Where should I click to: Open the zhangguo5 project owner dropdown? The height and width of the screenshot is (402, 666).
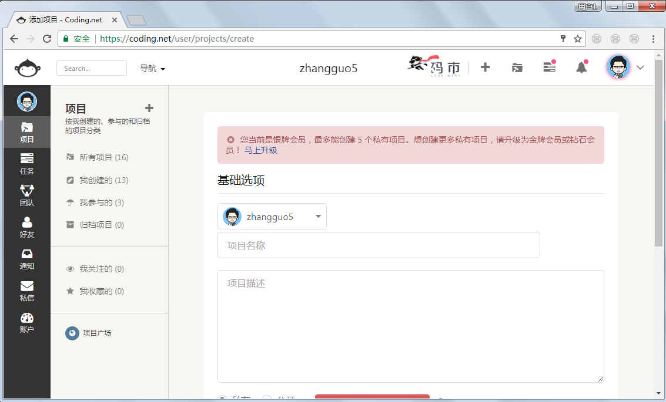(272, 217)
